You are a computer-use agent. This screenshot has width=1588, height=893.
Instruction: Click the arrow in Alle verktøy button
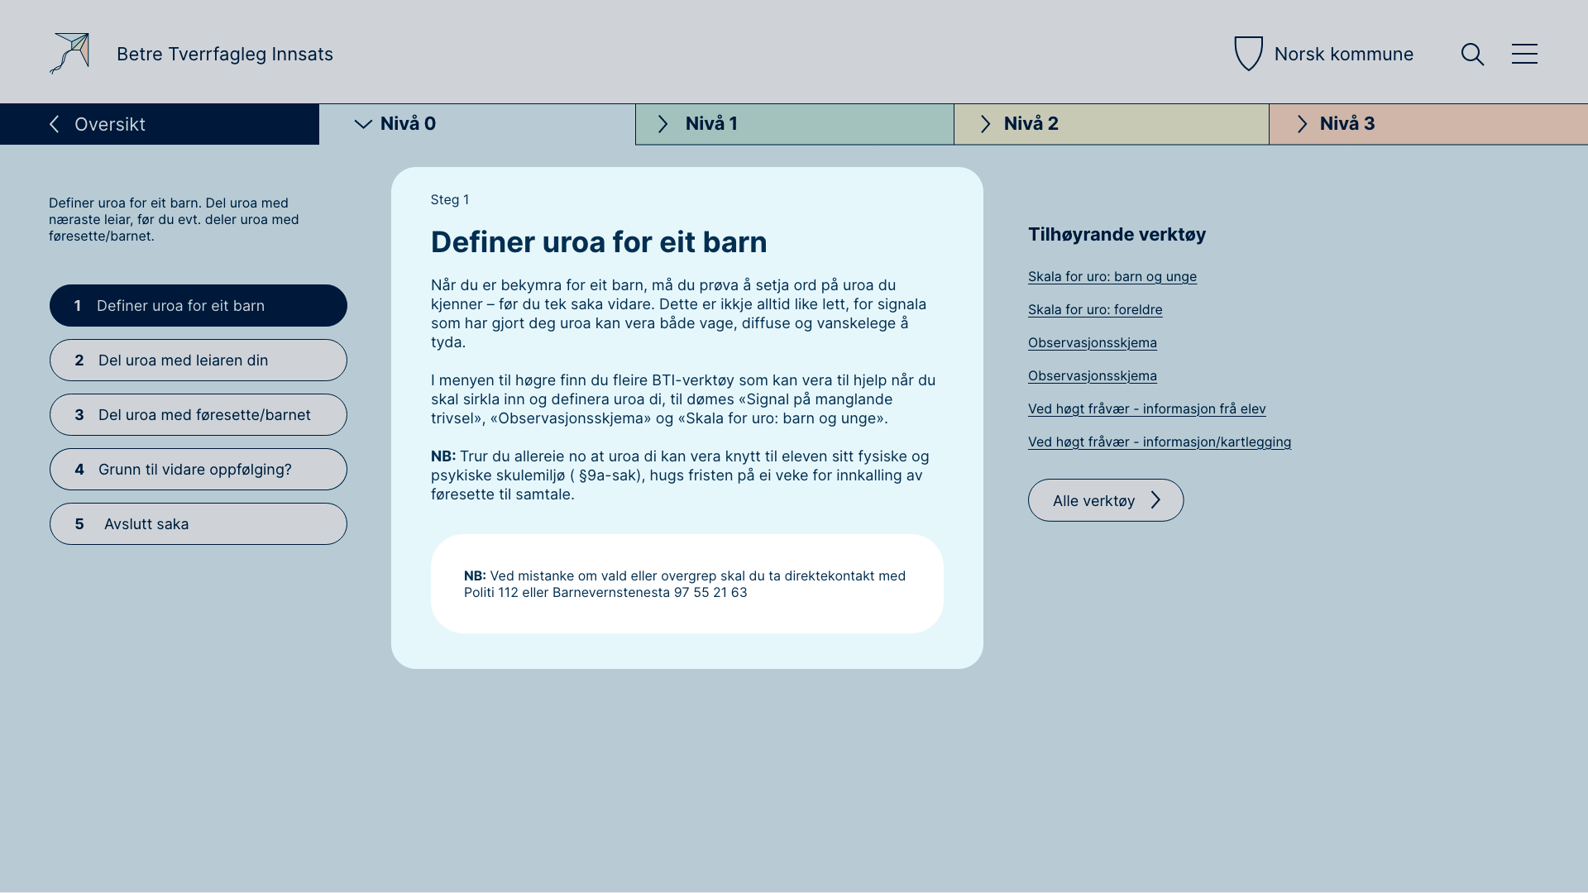(x=1155, y=500)
